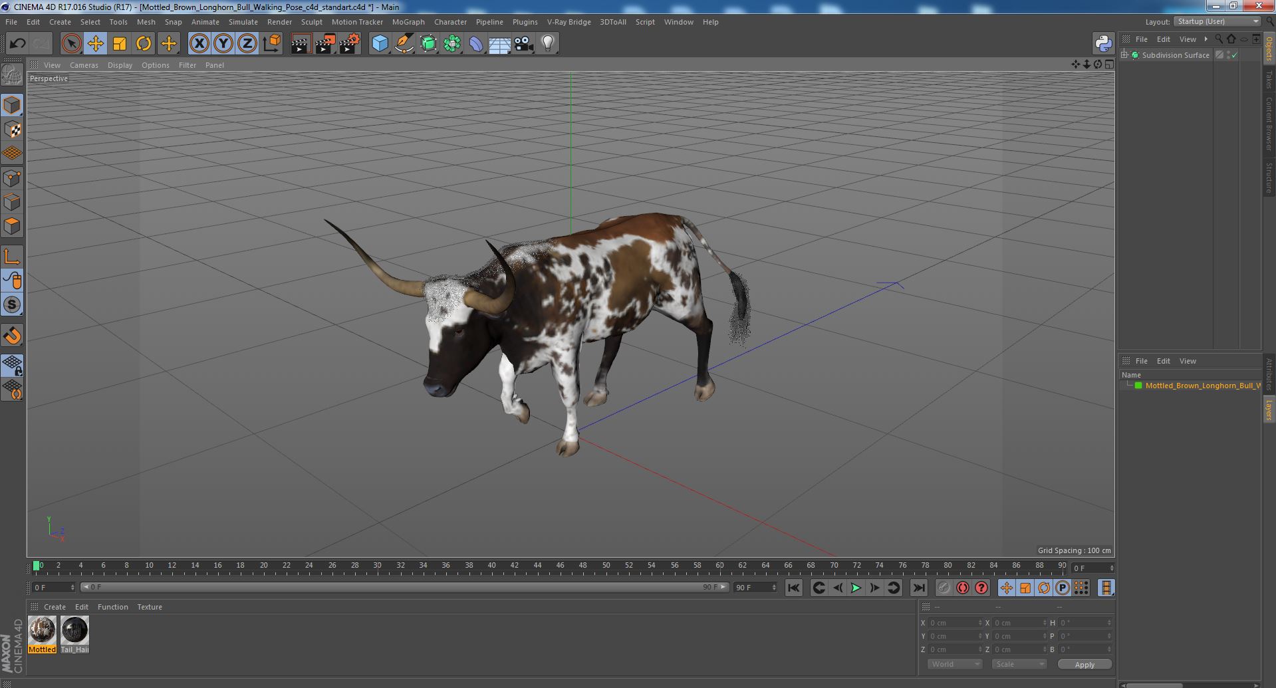Render the current view
Image resolution: width=1276 pixels, height=688 pixels.
coord(301,44)
